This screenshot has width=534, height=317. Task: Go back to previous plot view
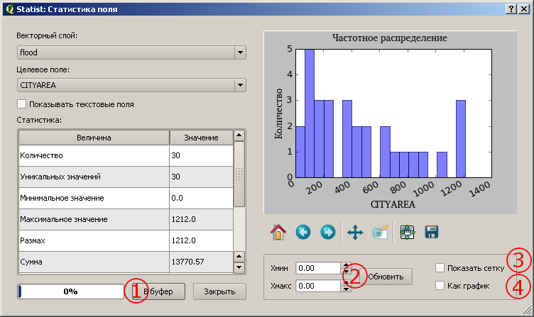[x=303, y=233]
